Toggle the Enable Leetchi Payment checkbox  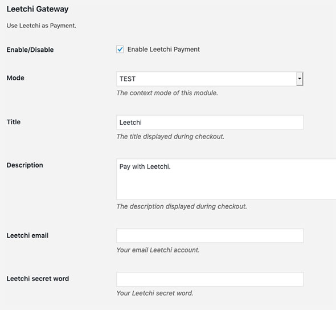[x=120, y=50]
